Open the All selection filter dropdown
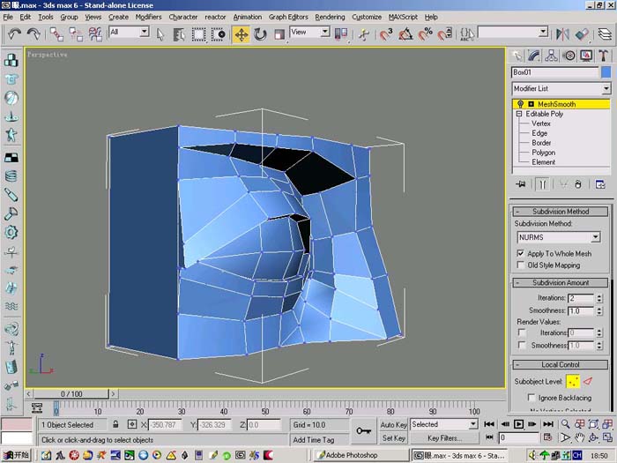The image size is (617, 463). pos(145,32)
